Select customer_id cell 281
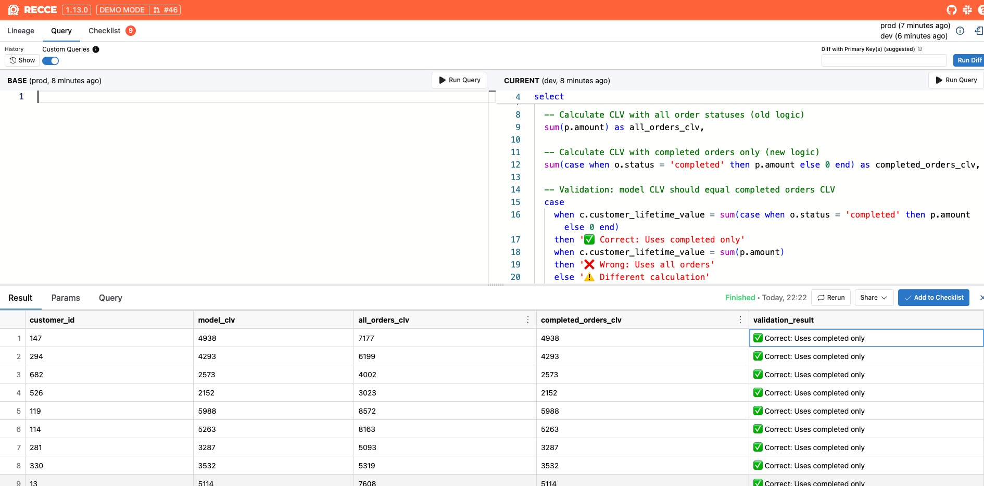Image resolution: width=984 pixels, height=486 pixels. [109, 447]
